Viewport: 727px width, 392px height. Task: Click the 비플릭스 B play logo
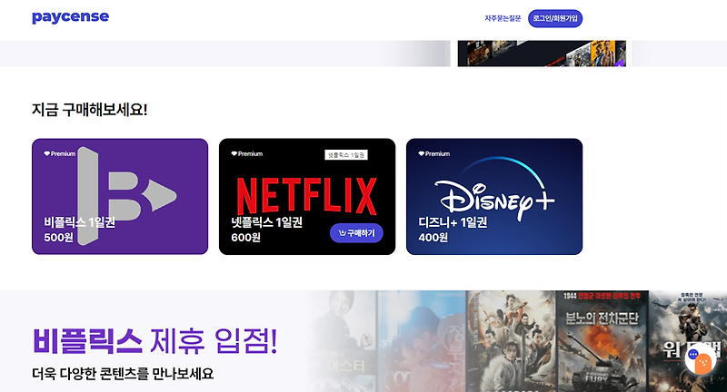coord(126,196)
